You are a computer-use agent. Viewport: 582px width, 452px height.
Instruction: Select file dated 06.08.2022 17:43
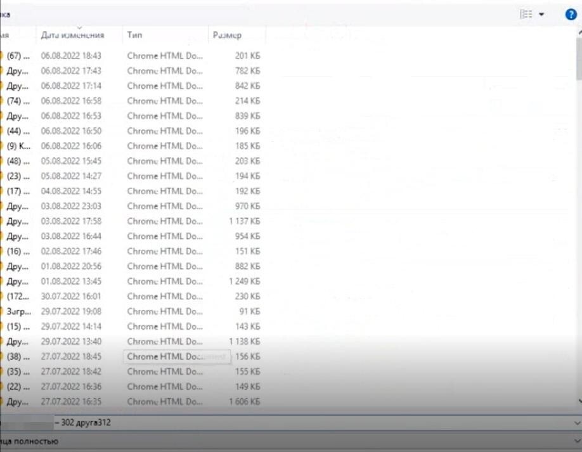[71, 70]
